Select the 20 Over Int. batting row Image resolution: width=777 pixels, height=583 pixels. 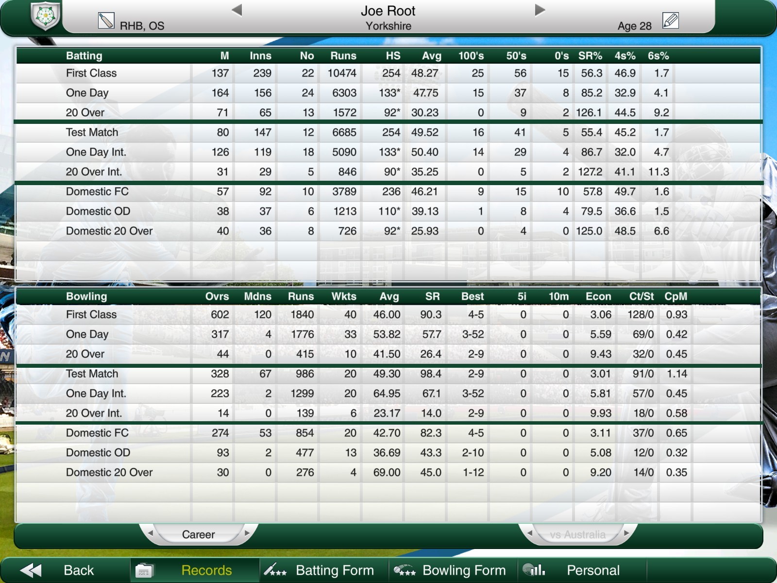[388, 171]
